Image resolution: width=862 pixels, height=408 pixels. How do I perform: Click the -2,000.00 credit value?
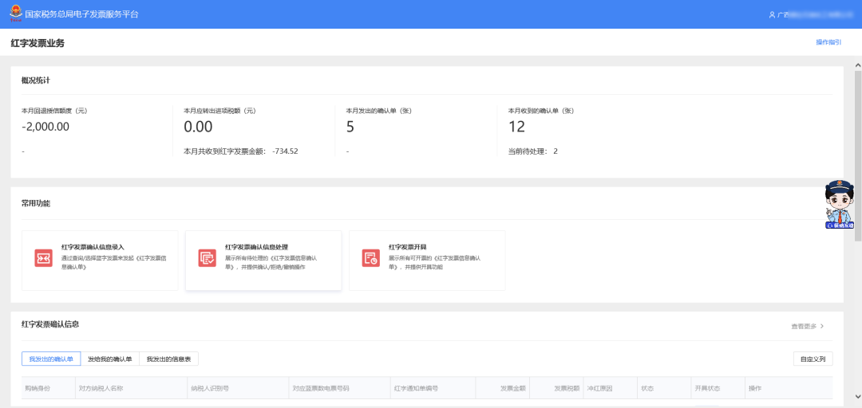(45, 127)
